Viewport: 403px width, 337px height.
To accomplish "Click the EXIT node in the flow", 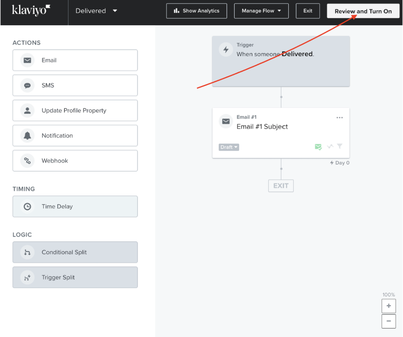I will 281,186.
